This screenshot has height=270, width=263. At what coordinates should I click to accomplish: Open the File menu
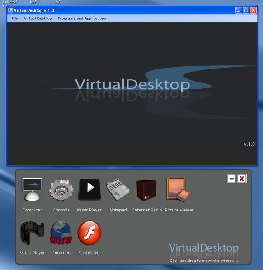[15, 18]
